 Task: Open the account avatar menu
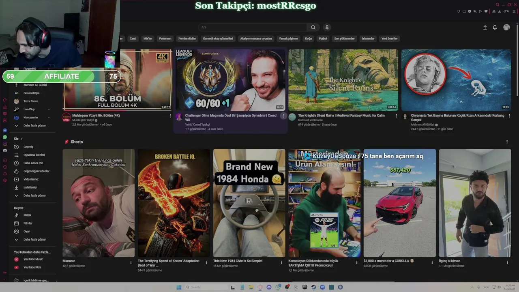[x=506, y=27]
